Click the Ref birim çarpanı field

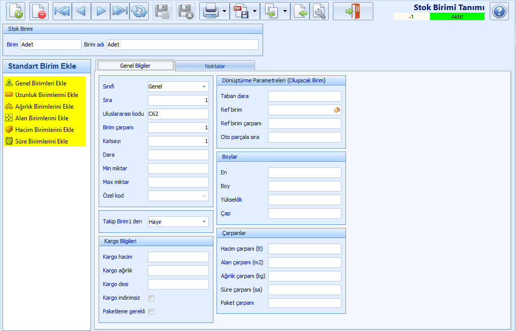[305, 124]
